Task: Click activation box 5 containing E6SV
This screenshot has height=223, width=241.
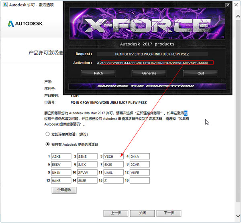Action: click(x=61, y=164)
